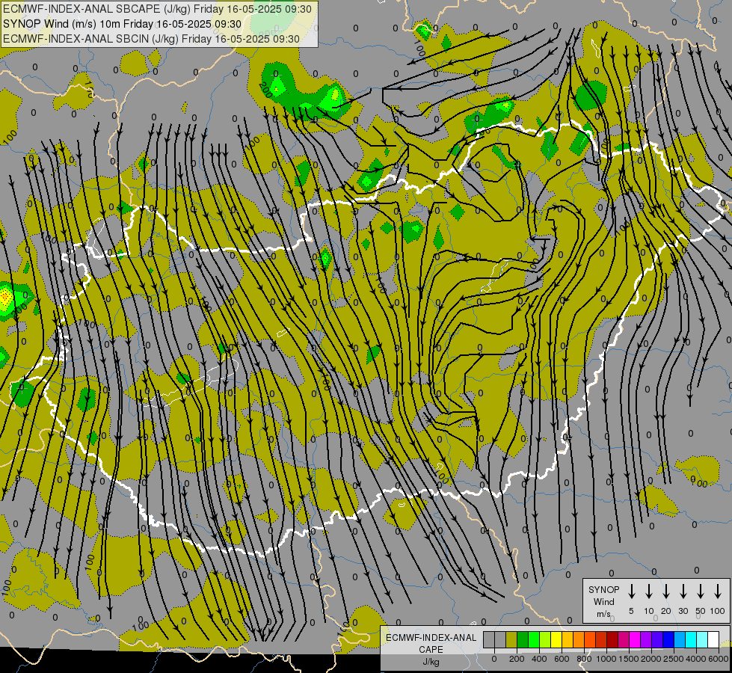Viewport: 732px width, 673px height.
Task: Pick the dark maroon red legend swatch
Action: click(613, 639)
